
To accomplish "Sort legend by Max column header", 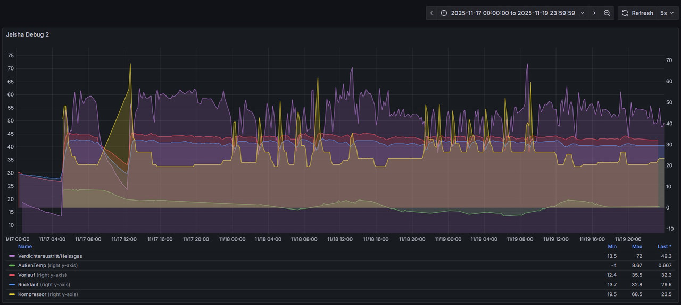I will click(637, 246).
